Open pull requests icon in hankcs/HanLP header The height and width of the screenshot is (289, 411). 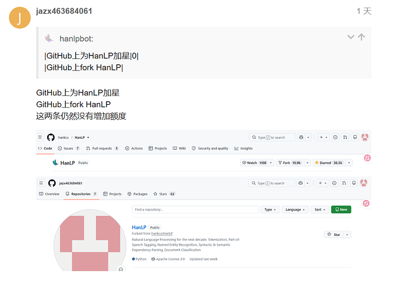[345, 137]
